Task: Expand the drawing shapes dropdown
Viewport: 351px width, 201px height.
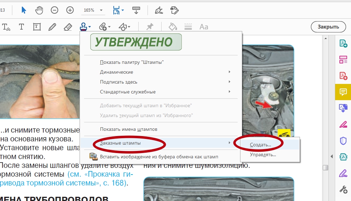Action: [x=129, y=27]
